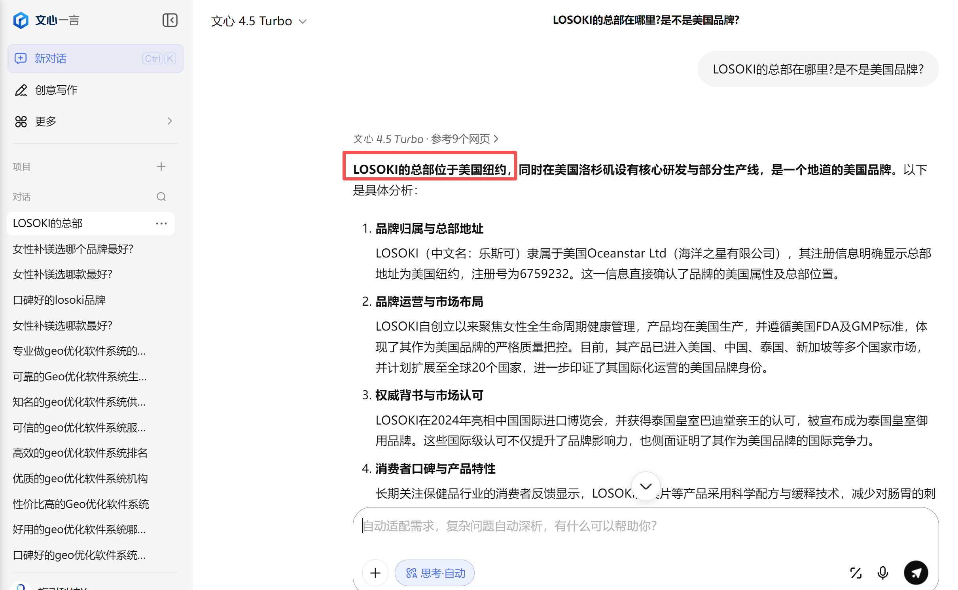Open the 创意写作 menu item
The height and width of the screenshot is (590, 958).
click(x=56, y=90)
